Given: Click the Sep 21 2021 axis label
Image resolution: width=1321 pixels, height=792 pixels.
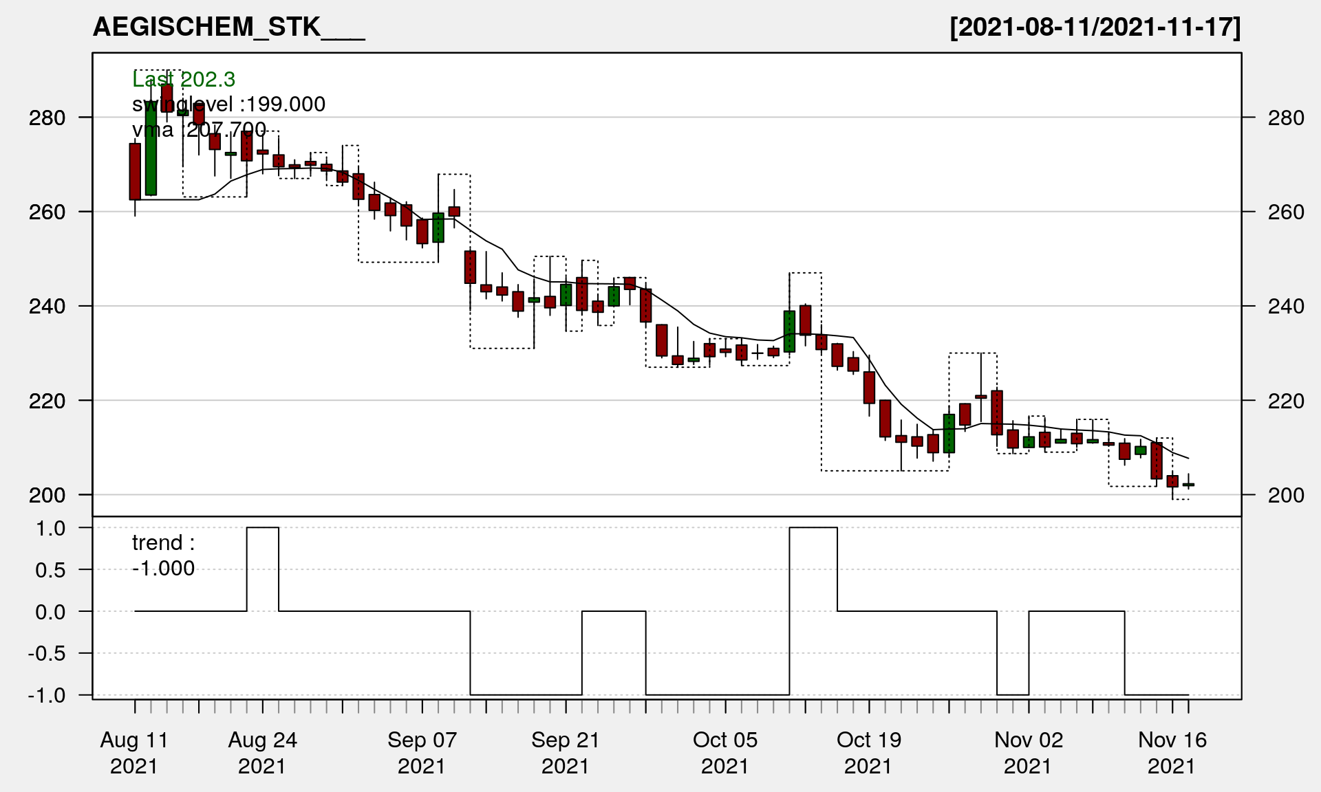Looking at the screenshot, I should [566, 752].
